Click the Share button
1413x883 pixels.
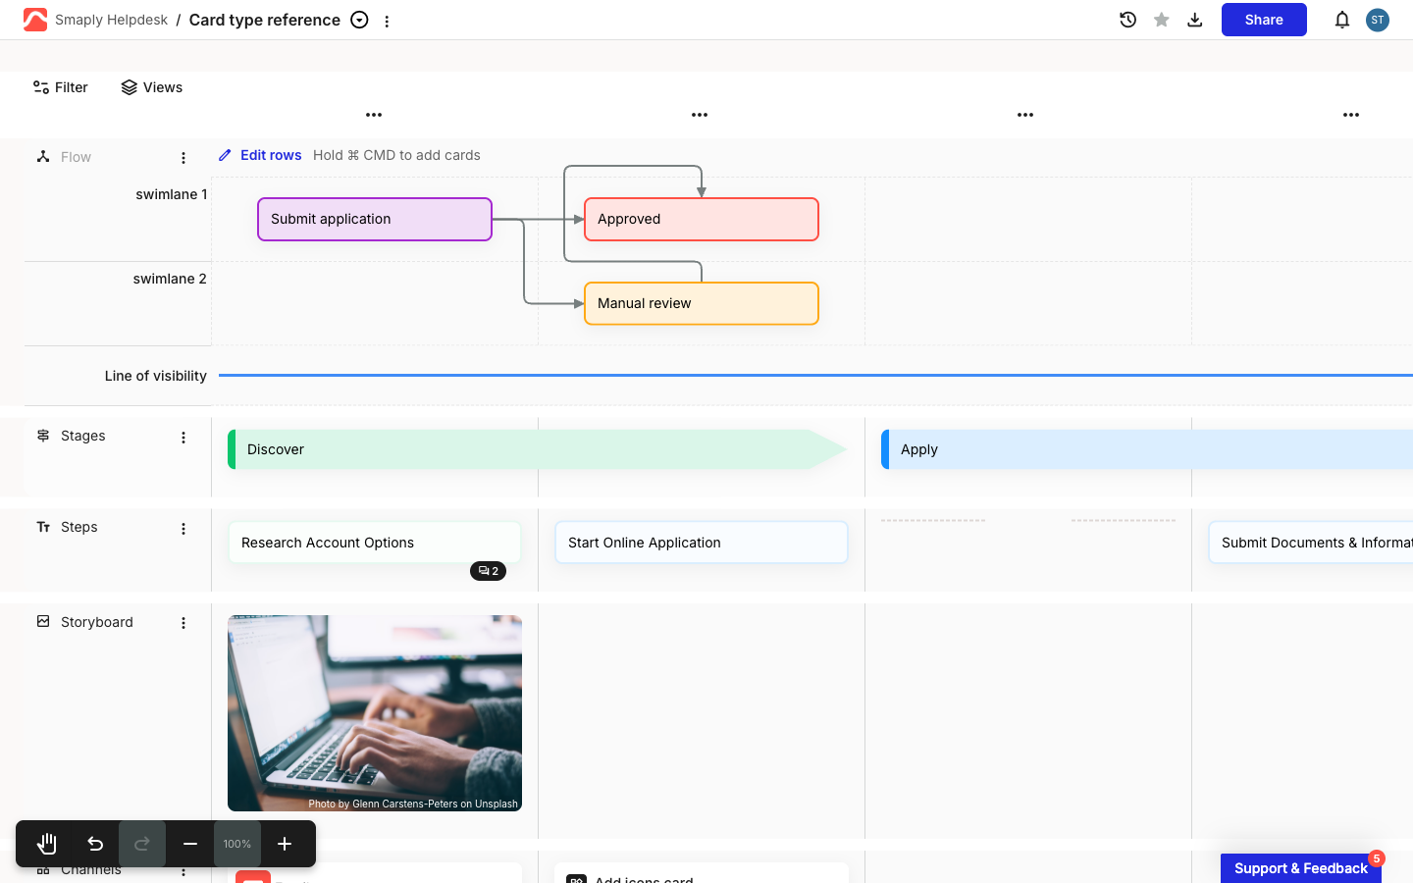[x=1264, y=20]
